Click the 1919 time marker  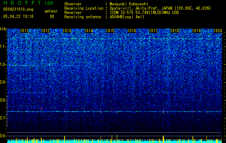click(196, 31)
